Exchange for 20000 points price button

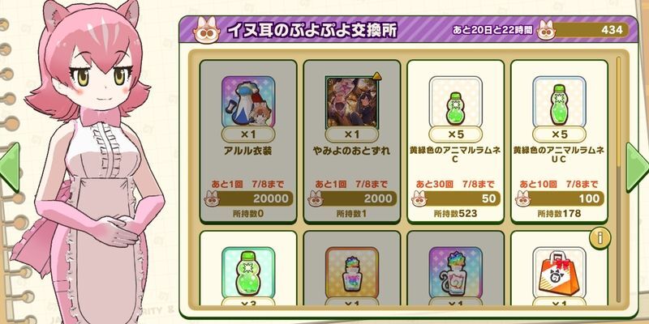(248, 198)
